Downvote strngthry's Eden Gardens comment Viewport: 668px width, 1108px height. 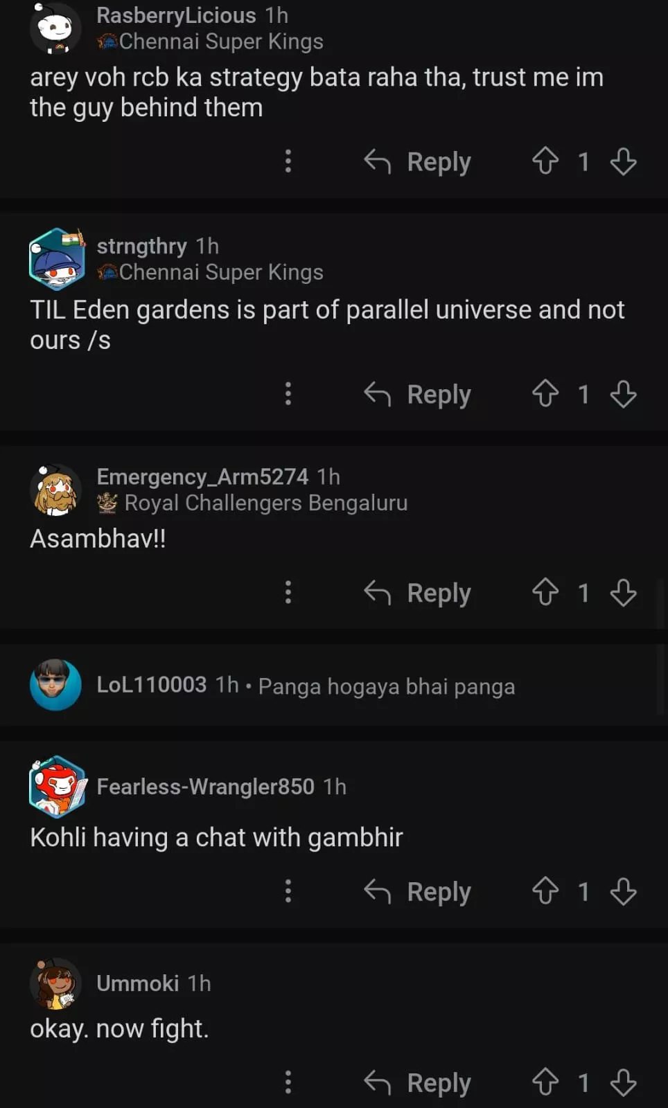(623, 394)
